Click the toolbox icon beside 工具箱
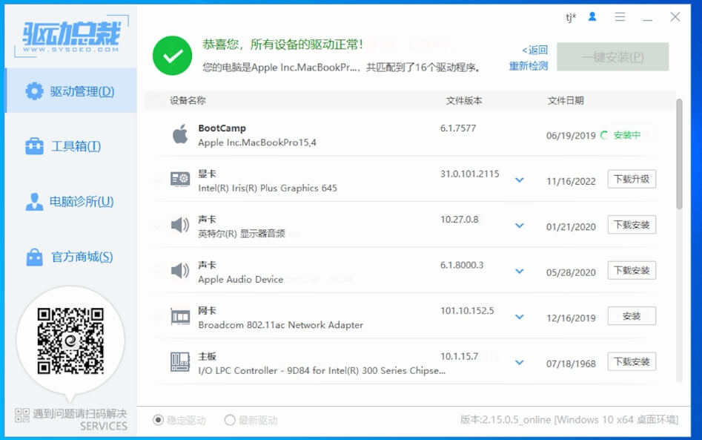702x440 pixels. click(x=35, y=146)
